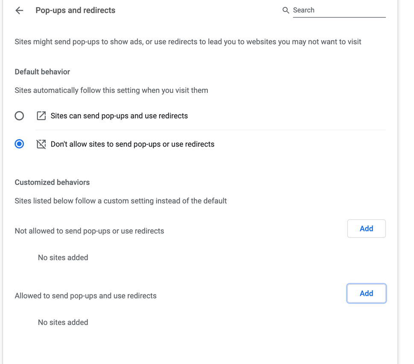Click 'No sites added' under Allowed
Viewport: 414px width, 364px height.
coord(63,322)
